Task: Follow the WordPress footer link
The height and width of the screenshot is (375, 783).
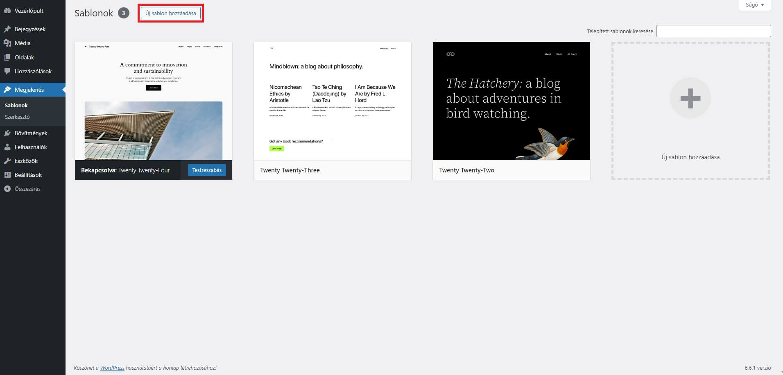Action: coord(112,368)
